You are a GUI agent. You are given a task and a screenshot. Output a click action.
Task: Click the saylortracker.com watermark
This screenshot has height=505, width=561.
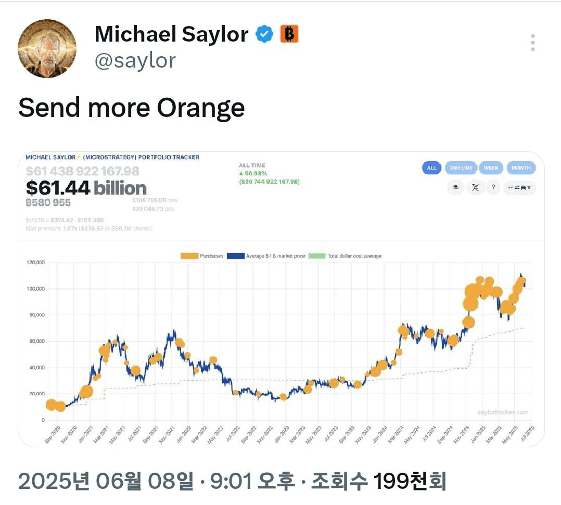click(503, 412)
